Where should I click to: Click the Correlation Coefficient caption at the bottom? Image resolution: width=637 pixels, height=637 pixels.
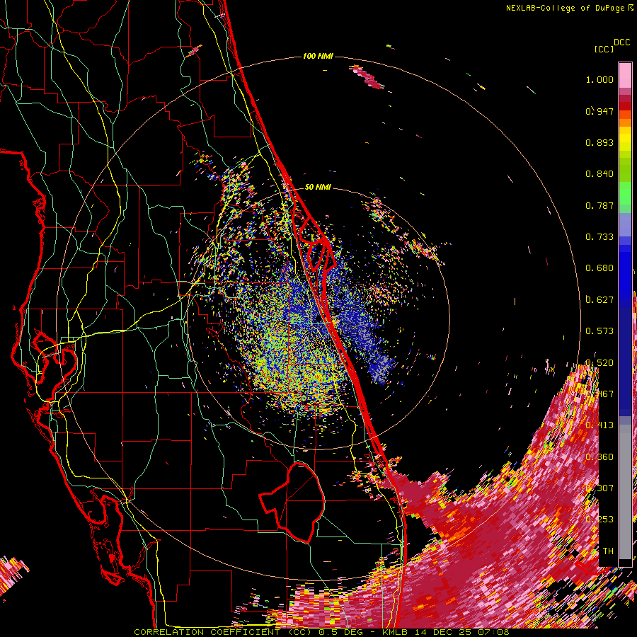tap(321, 632)
